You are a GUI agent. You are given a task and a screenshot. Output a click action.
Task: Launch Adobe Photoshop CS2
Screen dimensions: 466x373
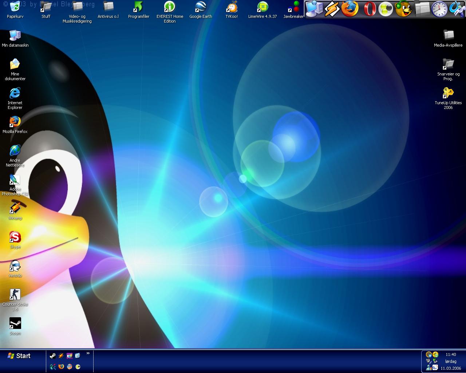coord(15,185)
